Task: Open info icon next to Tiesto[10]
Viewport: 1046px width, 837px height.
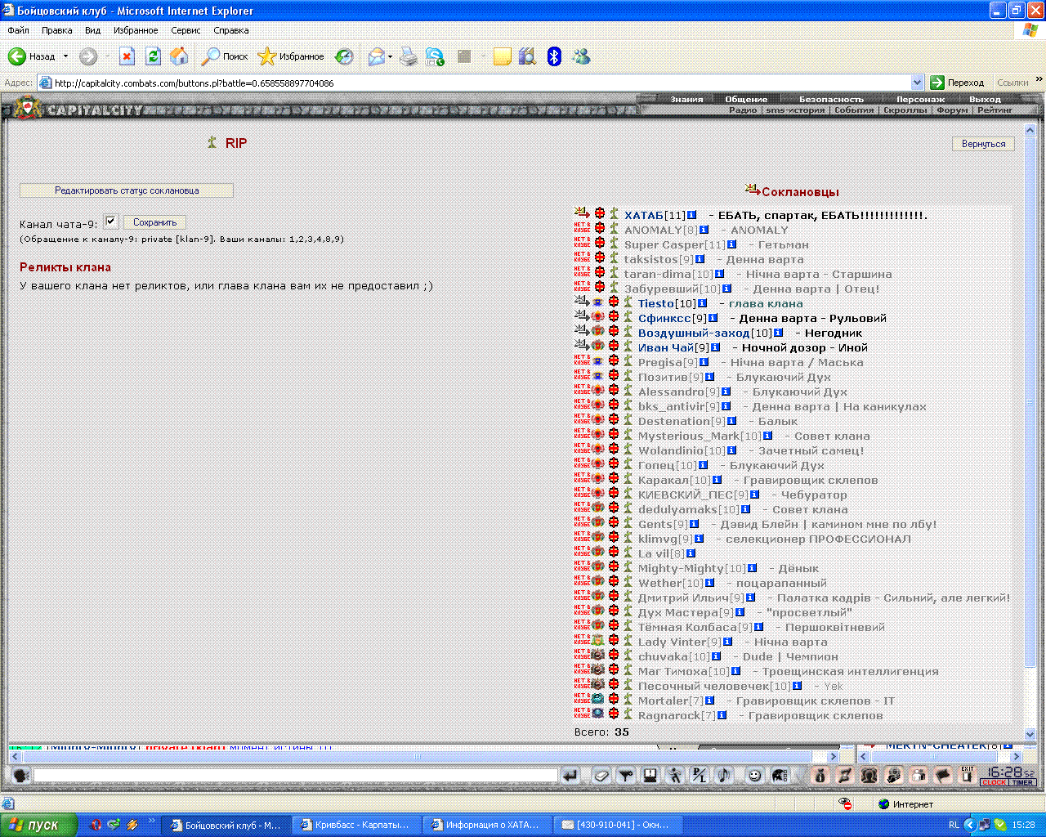Action: pos(702,304)
